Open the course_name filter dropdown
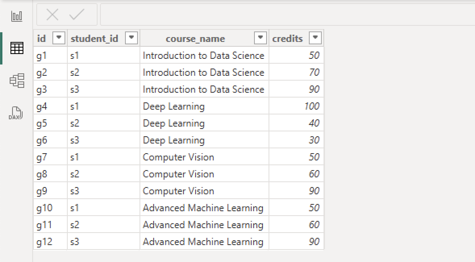 coord(260,37)
